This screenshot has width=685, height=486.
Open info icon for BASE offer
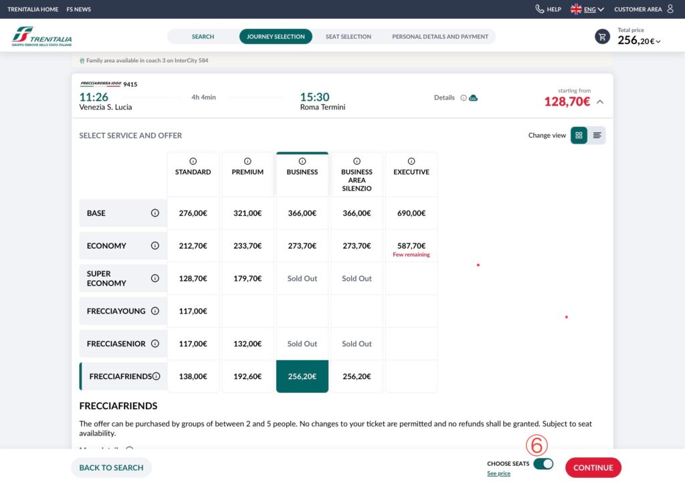[155, 213]
